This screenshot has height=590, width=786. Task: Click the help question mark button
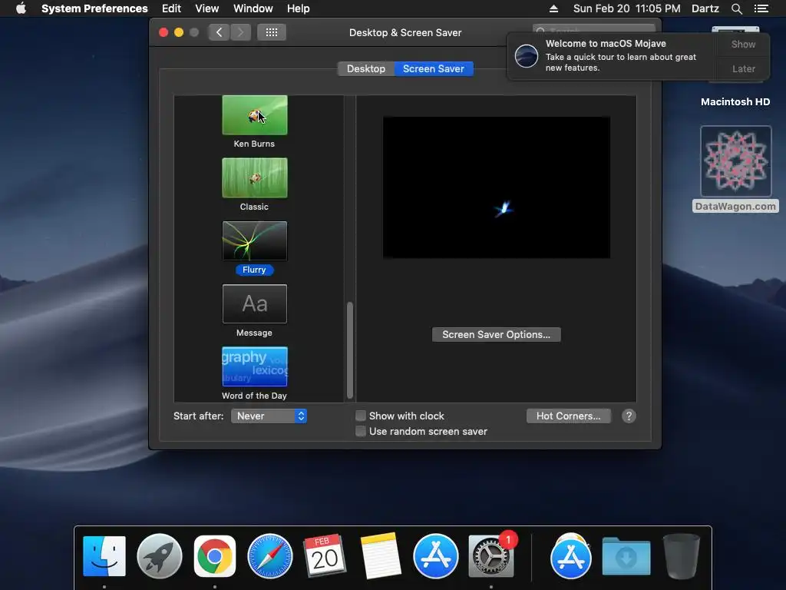629,416
